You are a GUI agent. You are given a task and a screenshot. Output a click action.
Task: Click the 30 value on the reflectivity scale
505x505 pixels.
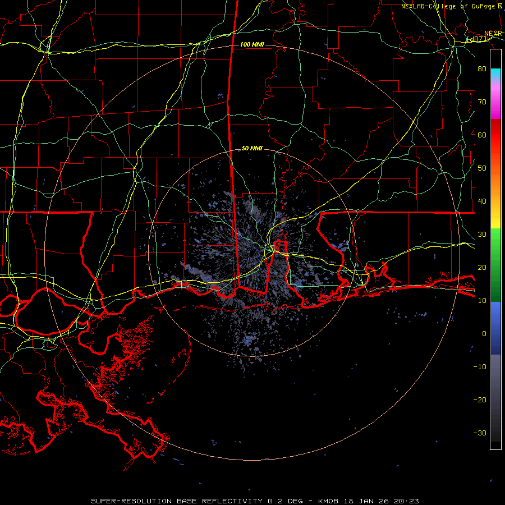(x=482, y=234)
